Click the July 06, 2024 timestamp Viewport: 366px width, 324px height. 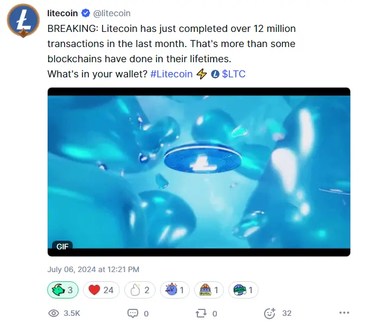[x=93, y=269]
